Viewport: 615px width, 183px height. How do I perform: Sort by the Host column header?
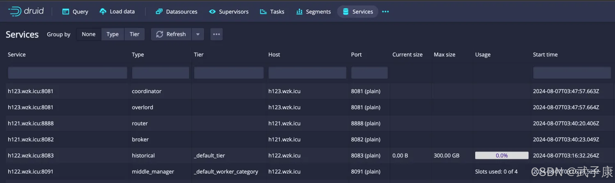click(274, 55)
